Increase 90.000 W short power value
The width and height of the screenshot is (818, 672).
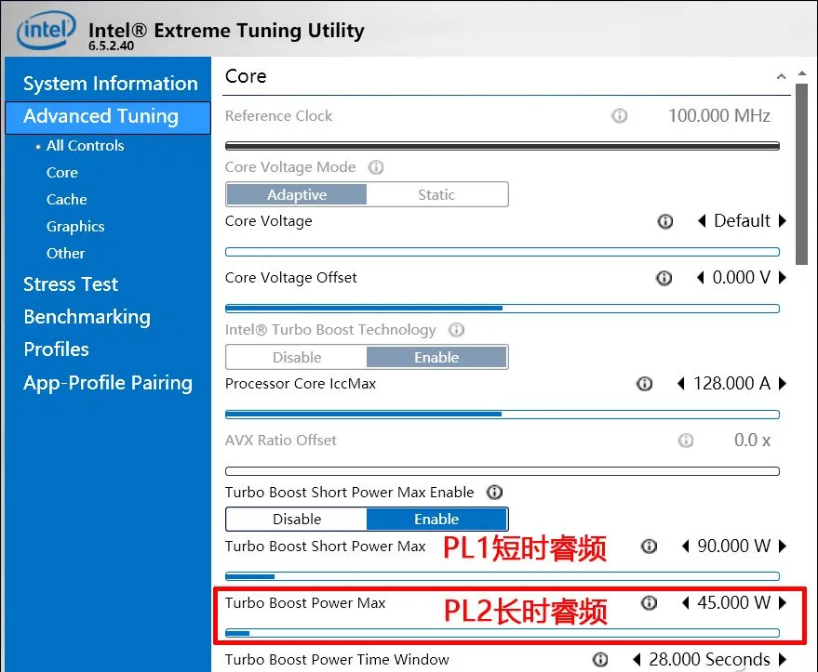pos(782,547)
